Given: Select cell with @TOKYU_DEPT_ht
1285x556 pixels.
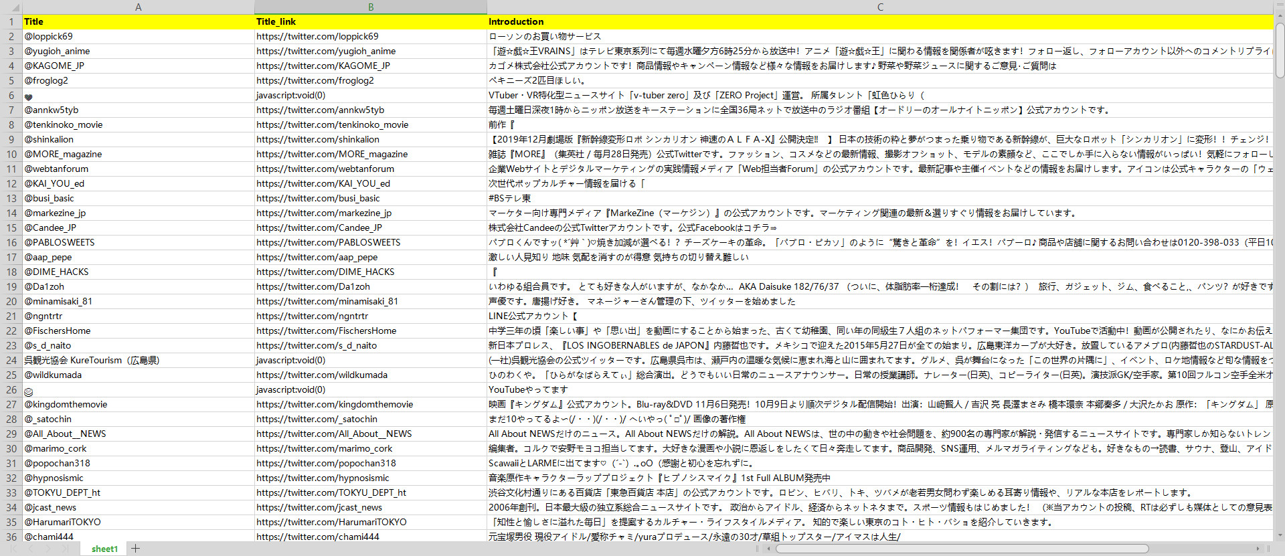Looking at the screenshot, I should (x=139, y=492).
